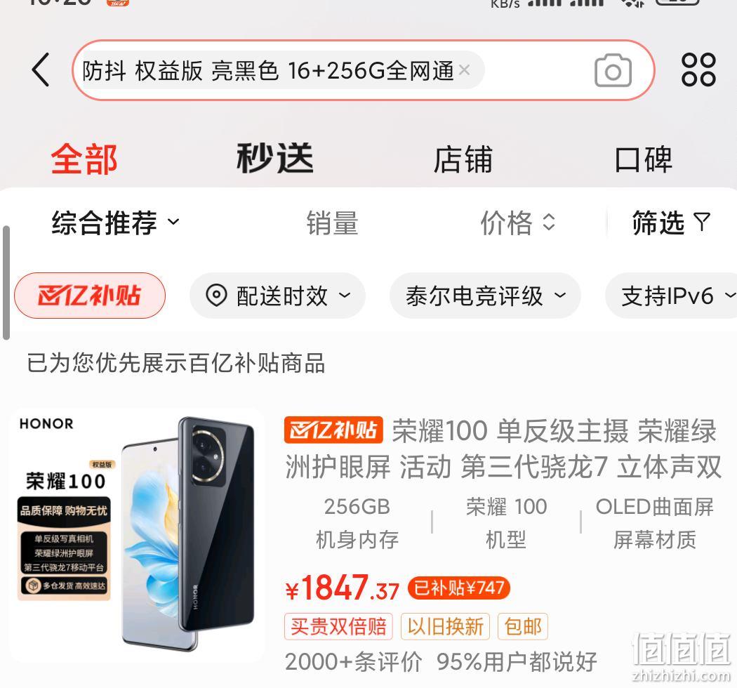The height and width of the screenshot is (688, 737).
Task: Toggle the 百亿补贴 filter chip
Action: coord(90,296)
